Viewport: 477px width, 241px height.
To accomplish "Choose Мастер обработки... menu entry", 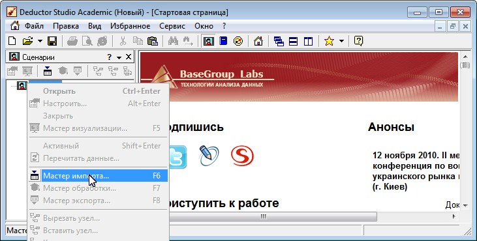I will (99, 188).
